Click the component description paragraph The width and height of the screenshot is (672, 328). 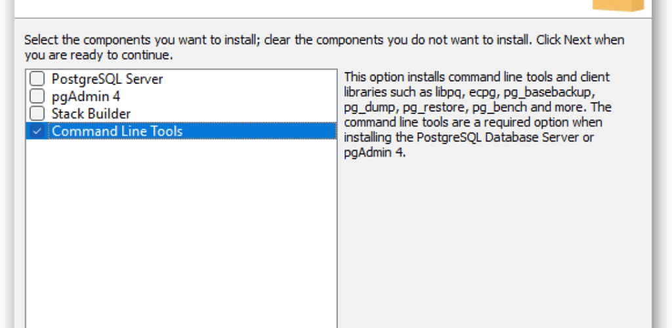(477, 115)
